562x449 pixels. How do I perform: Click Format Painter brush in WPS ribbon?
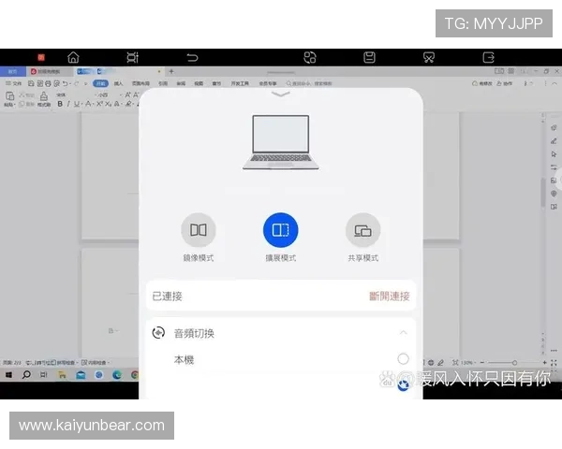[44, 96]
